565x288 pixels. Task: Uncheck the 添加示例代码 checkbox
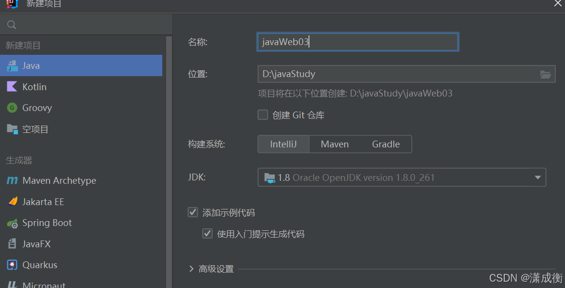tap(193, 212)
